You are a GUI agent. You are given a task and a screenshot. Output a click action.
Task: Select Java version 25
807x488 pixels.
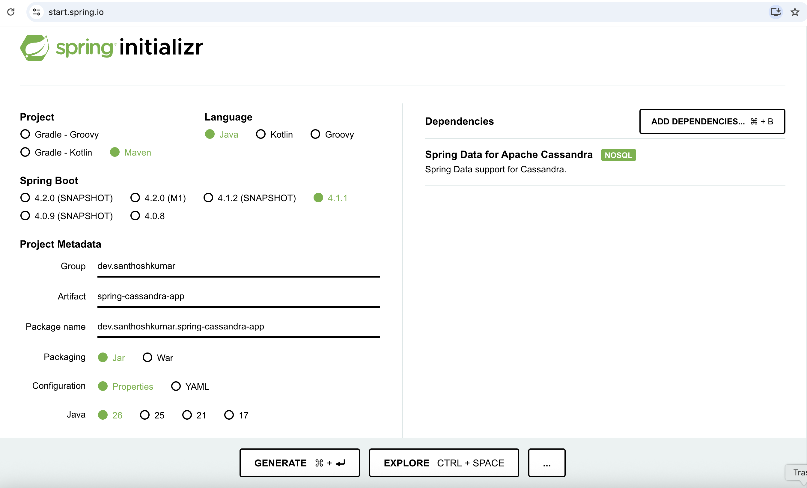[x=152, y=415]
